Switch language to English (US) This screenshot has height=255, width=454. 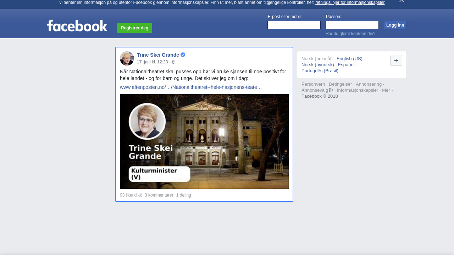349,59
